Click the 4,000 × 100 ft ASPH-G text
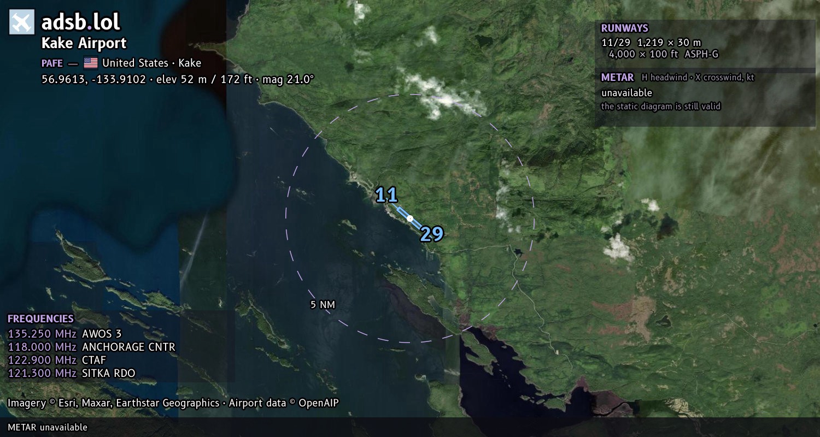The image size is (820, 437). pyautogui.click(x=664, y=54)
